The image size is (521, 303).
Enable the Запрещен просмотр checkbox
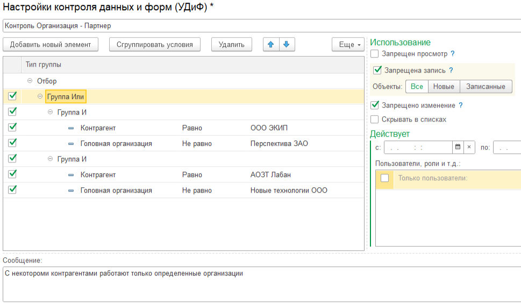tap(375, 54)
